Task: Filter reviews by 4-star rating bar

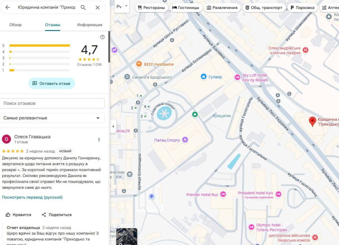Action: pos(40,52)
